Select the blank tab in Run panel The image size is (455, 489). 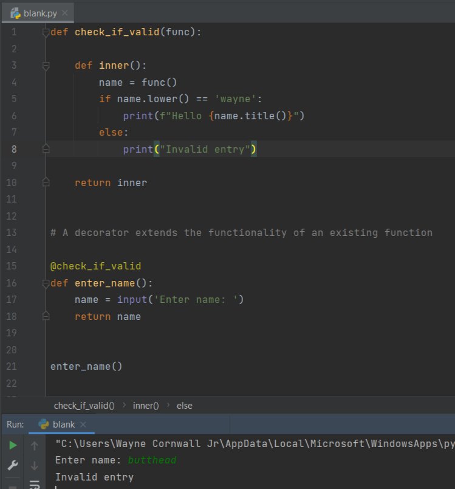coord(61,425)
